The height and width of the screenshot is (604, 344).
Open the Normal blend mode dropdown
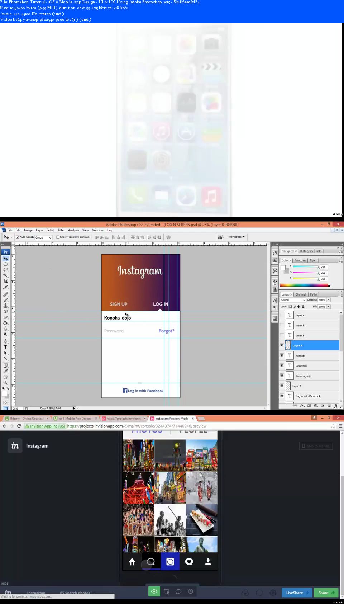[x=293, y=300]
